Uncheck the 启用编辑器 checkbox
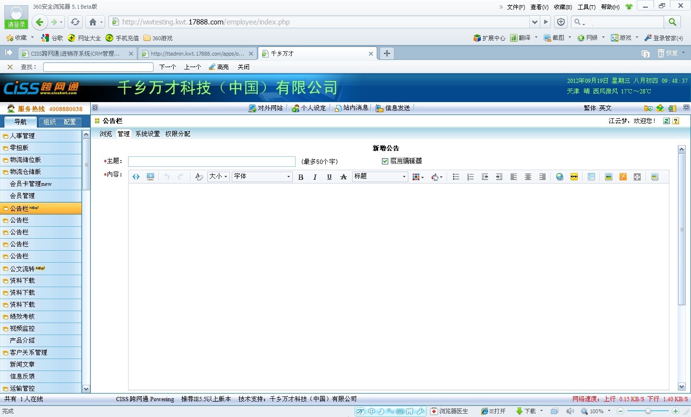691x417 pixels. point(385,161)
